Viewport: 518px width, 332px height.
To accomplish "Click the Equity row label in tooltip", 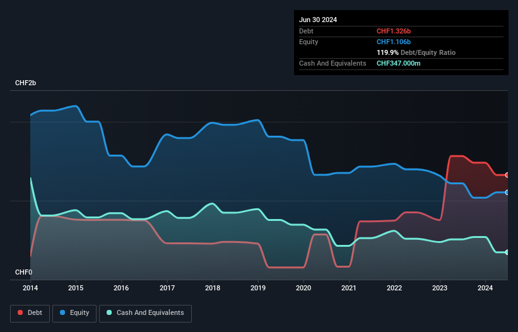I will click(309, 42).
